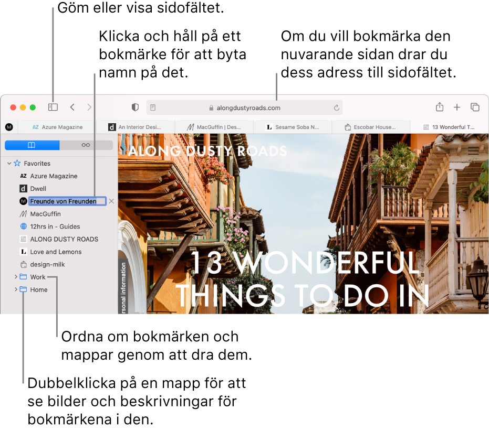Click the Freunde von Freunden name field
Viewport: 489px width, 431px height.
point(67,201)
